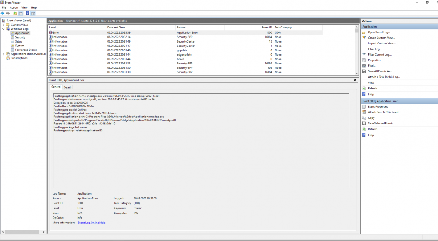Viewport: 438px width, 241px height.
Task: Click the Forward arrow in the toolbar
Action: pos(8,13)
